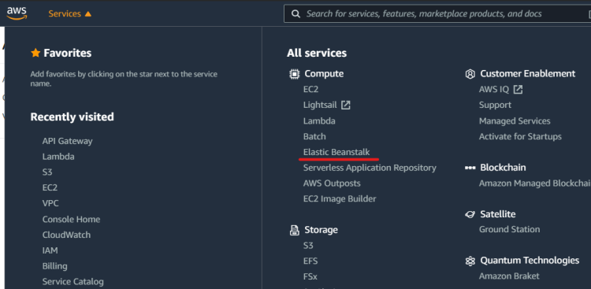Open the Batch service
Screen dimensions: 591x289
pyautogui.click(x=314, y=136)
